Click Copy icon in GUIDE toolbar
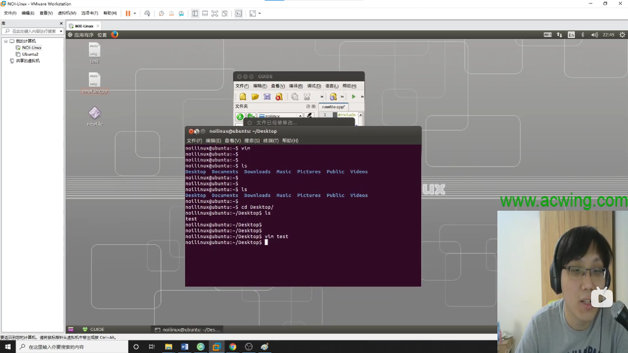This screenshot has height=353, width=628. pos(295,96)
